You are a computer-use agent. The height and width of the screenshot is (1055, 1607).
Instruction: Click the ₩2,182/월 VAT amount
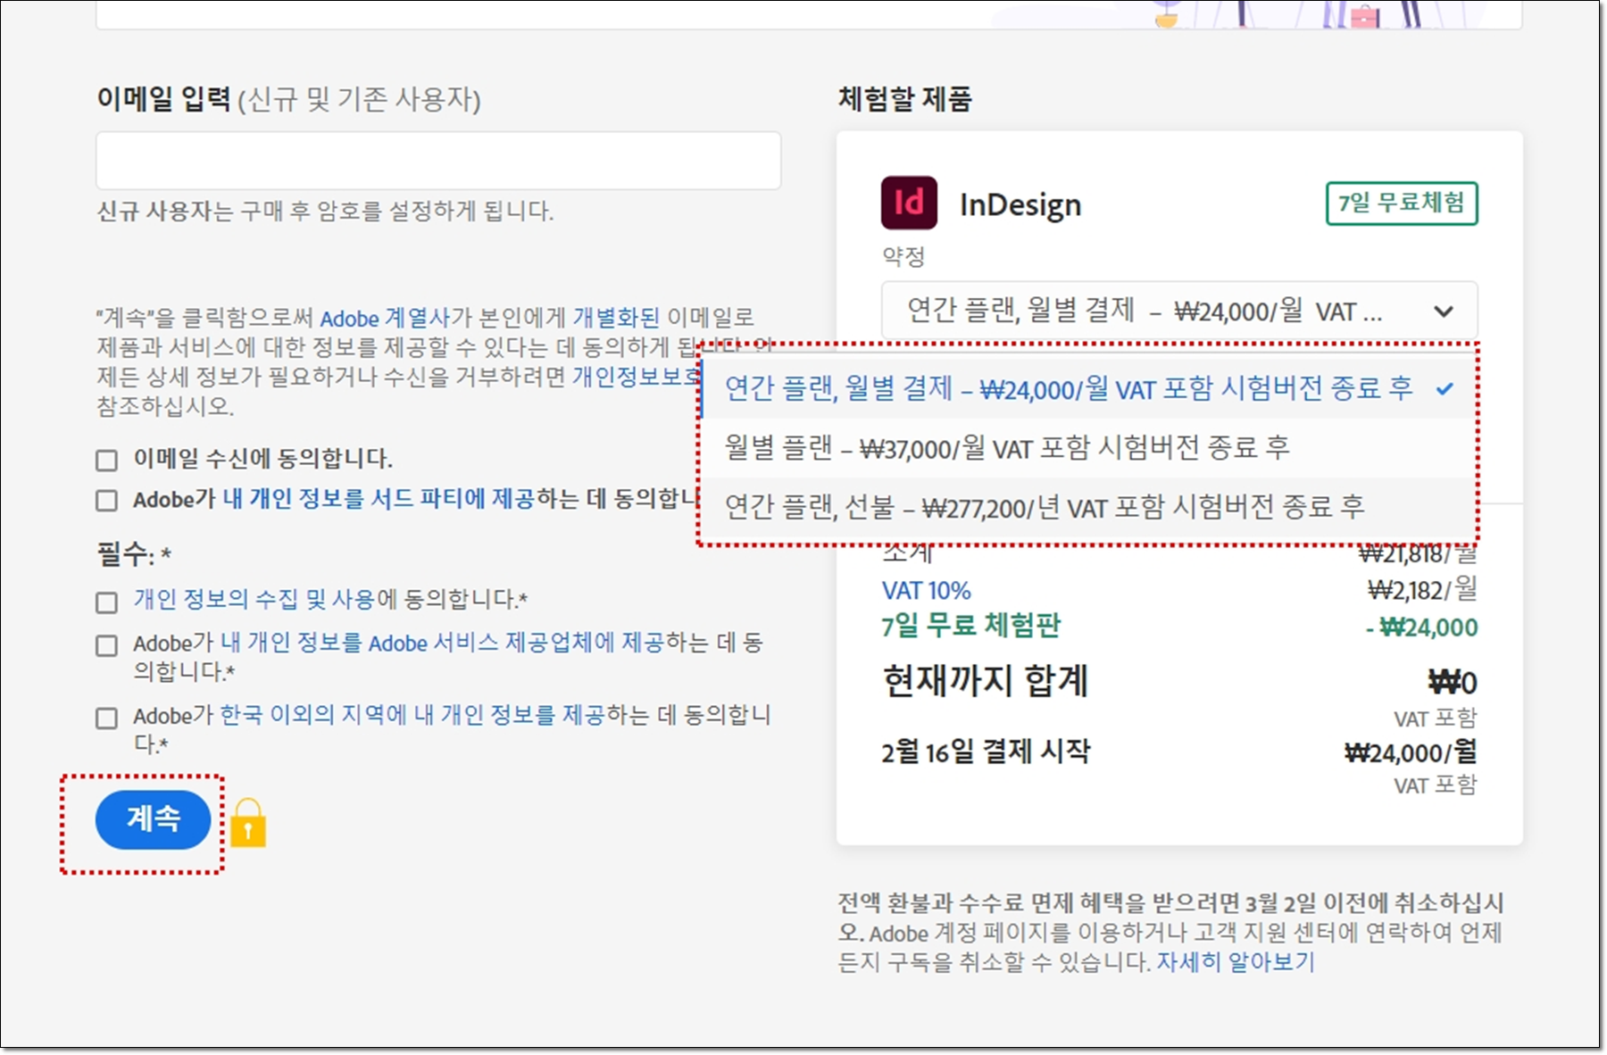tap(1422, 589)
